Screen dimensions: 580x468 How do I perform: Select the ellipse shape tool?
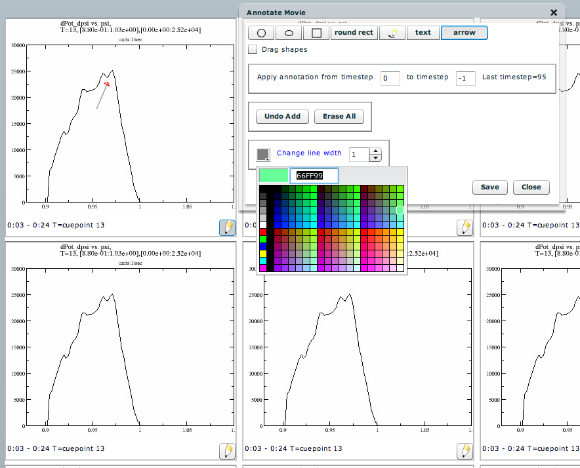(289, 33)
